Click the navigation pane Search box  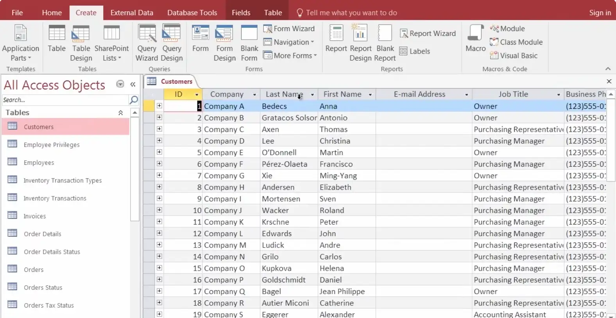click(x=65, y=100)
